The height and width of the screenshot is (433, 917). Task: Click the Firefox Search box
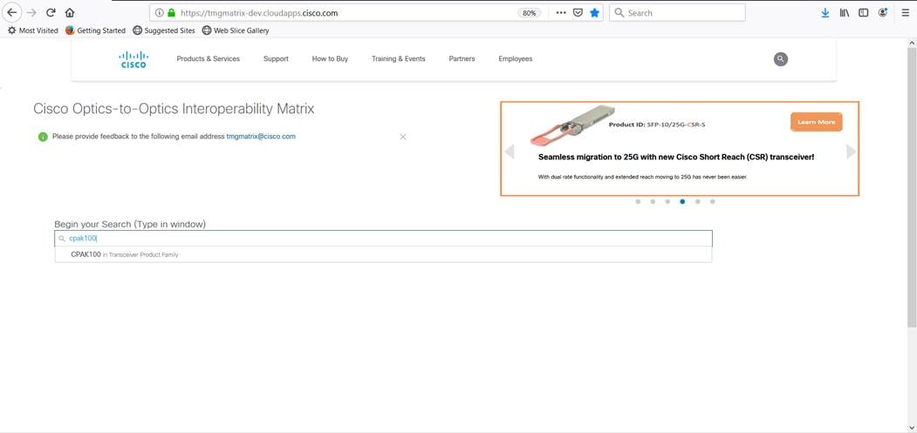(677, 13)
